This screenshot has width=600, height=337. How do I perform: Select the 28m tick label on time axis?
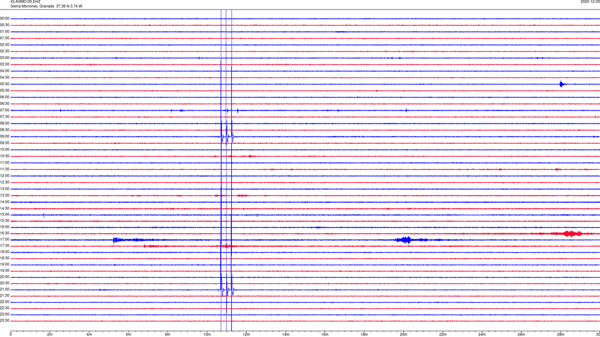[561, 335]
